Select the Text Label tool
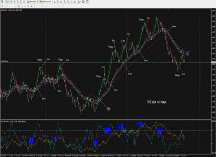 [x=28, y=6]
